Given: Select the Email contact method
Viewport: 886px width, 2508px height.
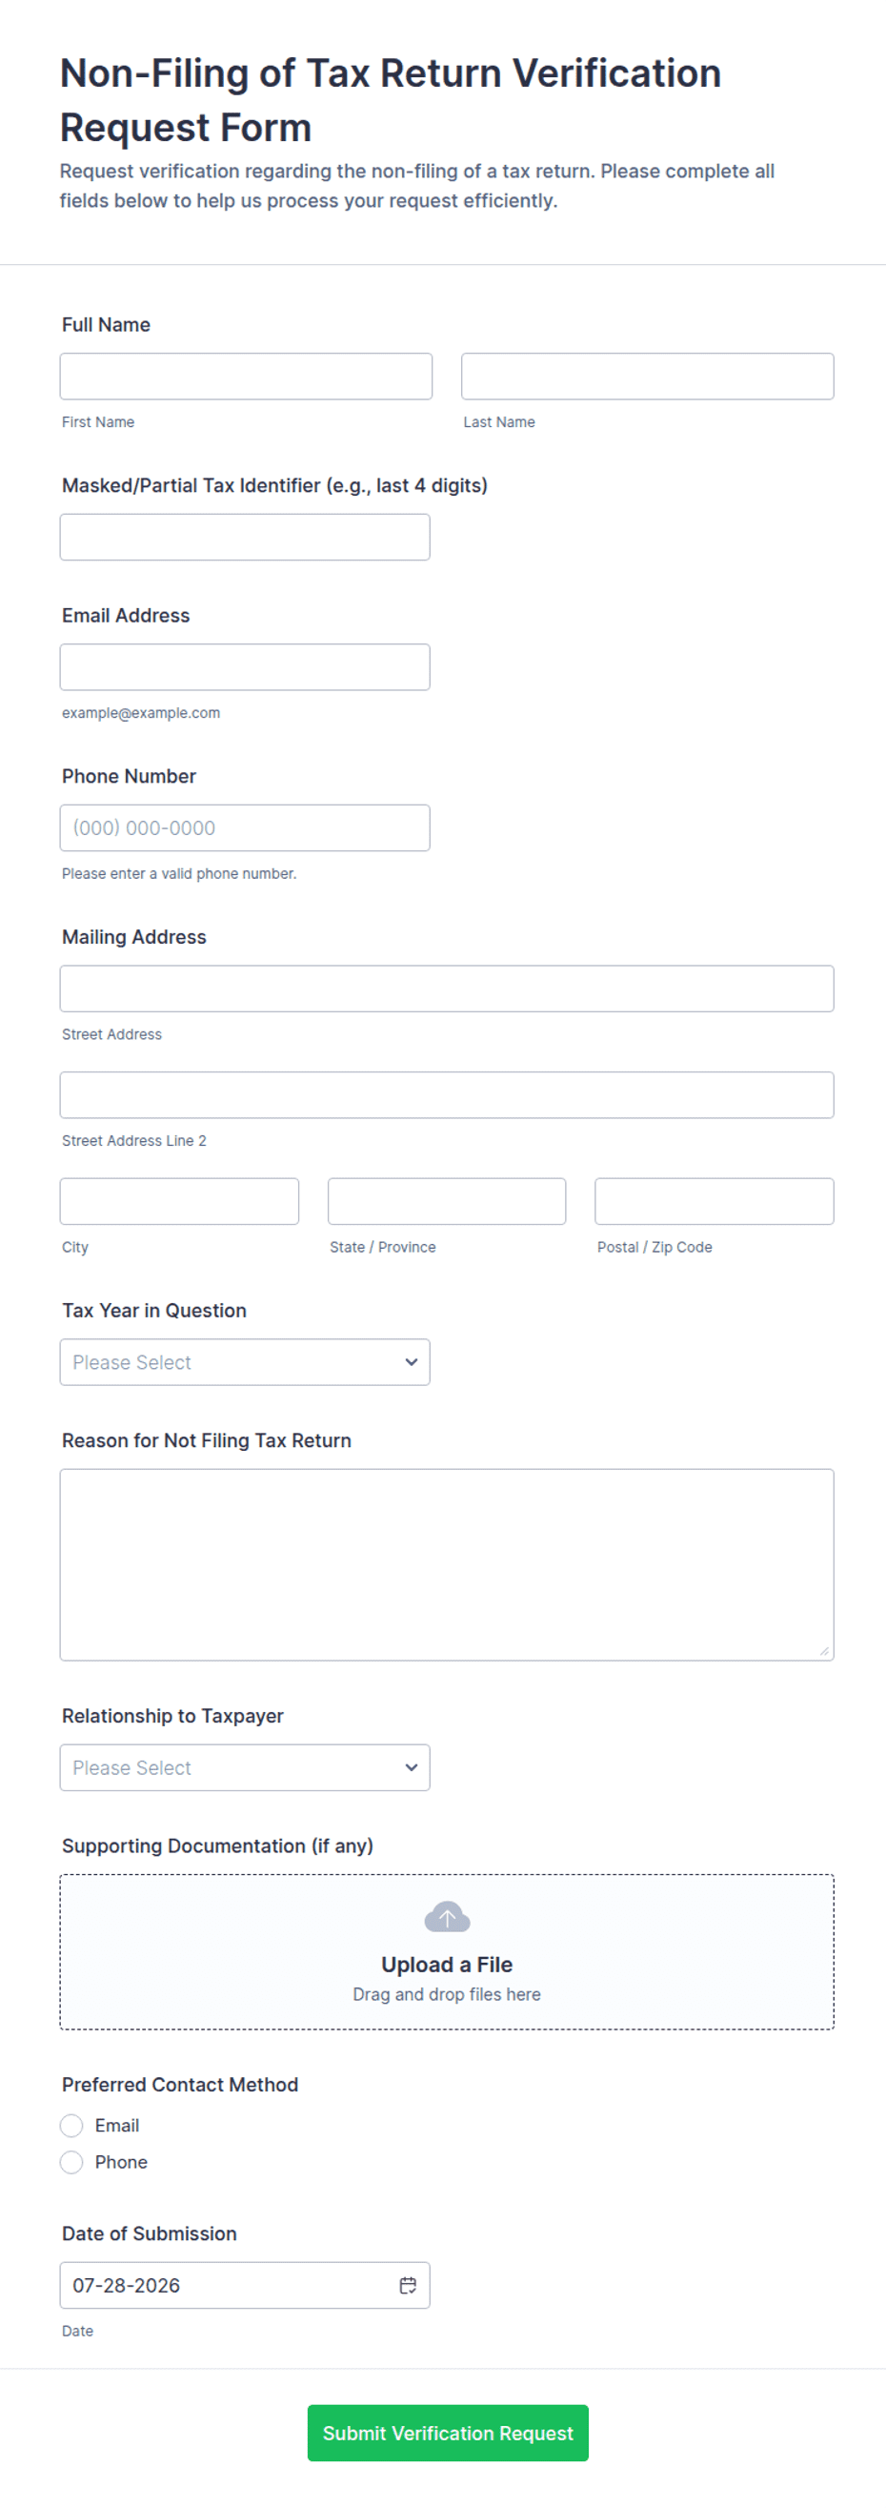Looking at the screenshot, I should point(71,2126).
